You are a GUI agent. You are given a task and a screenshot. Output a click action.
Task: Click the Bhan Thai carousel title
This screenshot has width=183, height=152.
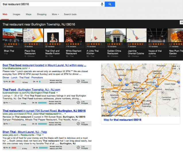coord(9,51)
